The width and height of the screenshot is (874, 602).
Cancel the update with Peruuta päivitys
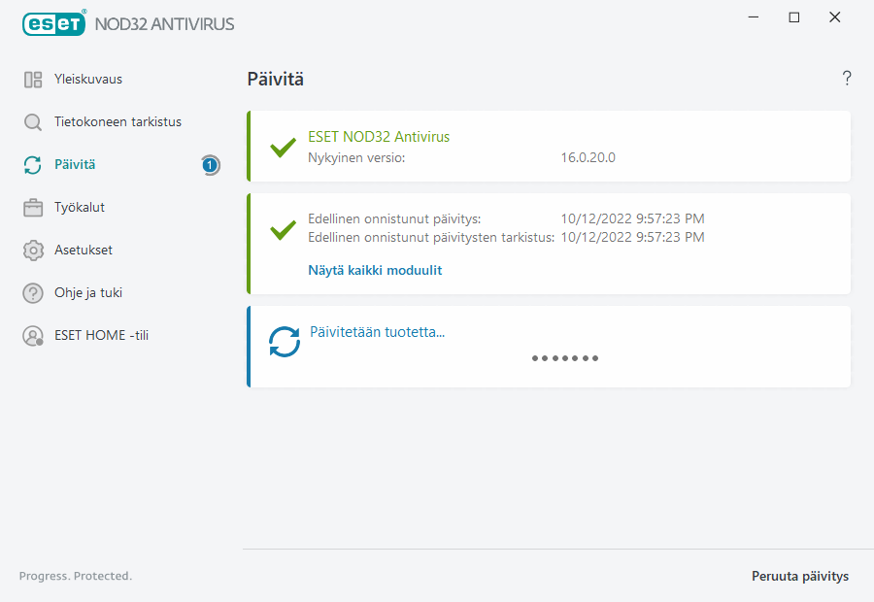point(799,577)
